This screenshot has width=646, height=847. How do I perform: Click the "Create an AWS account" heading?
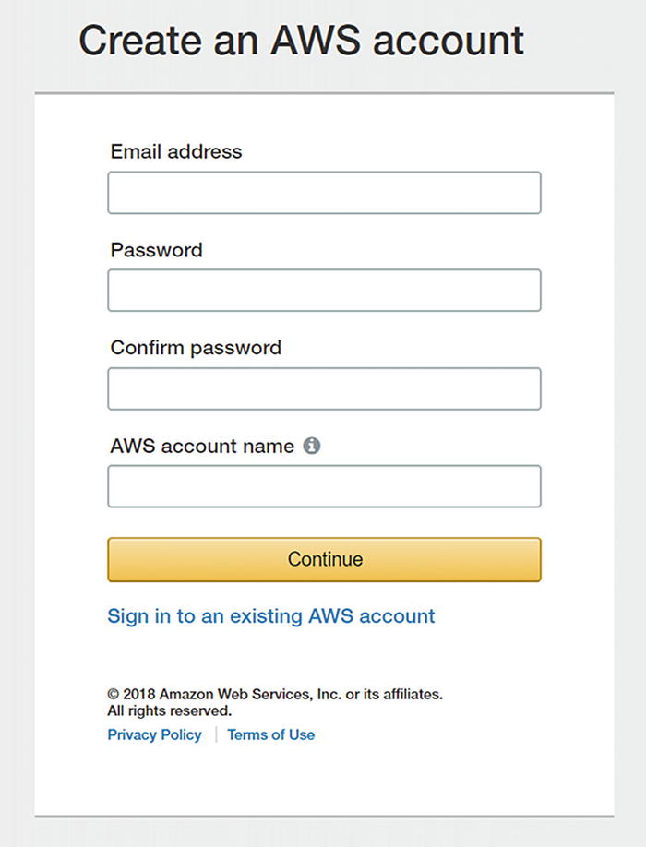[x=301, y=41]
